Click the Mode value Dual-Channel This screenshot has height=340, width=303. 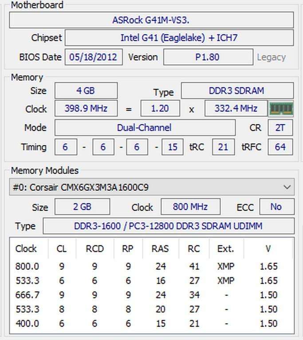click(145, 127)
